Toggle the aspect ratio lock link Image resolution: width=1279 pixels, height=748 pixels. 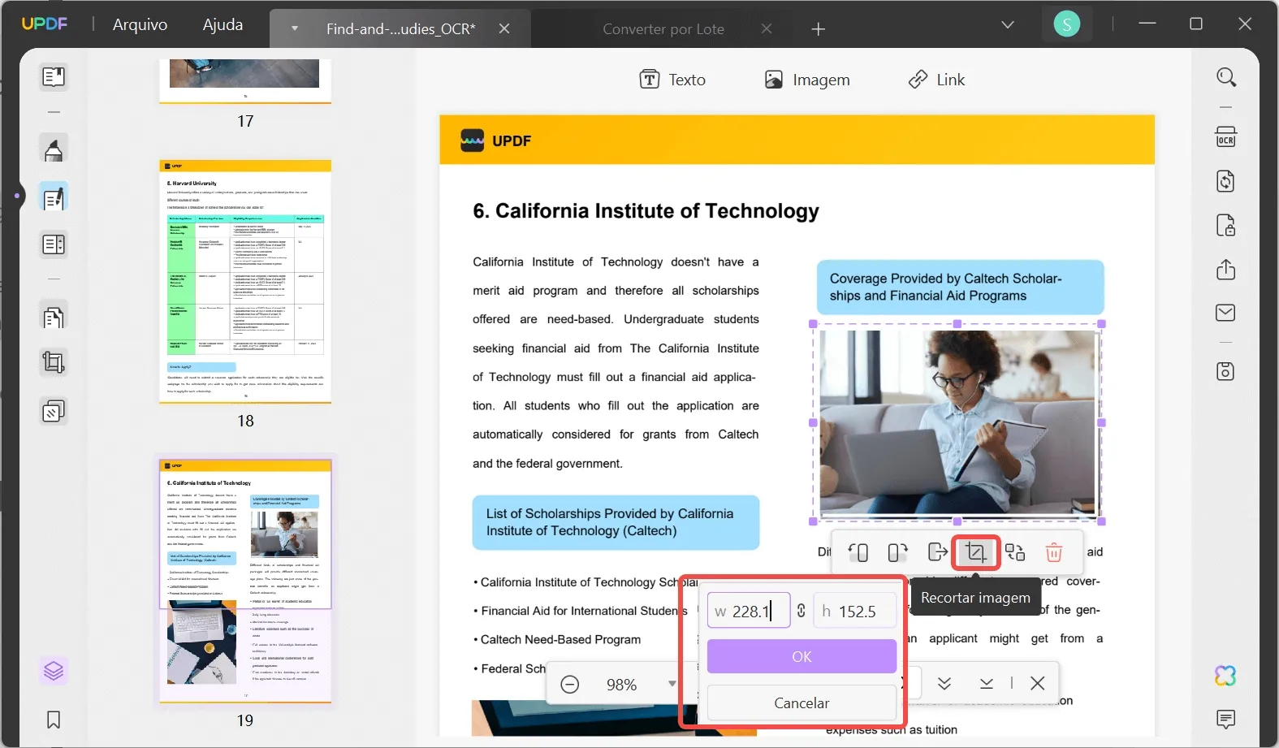pos(802,611)
